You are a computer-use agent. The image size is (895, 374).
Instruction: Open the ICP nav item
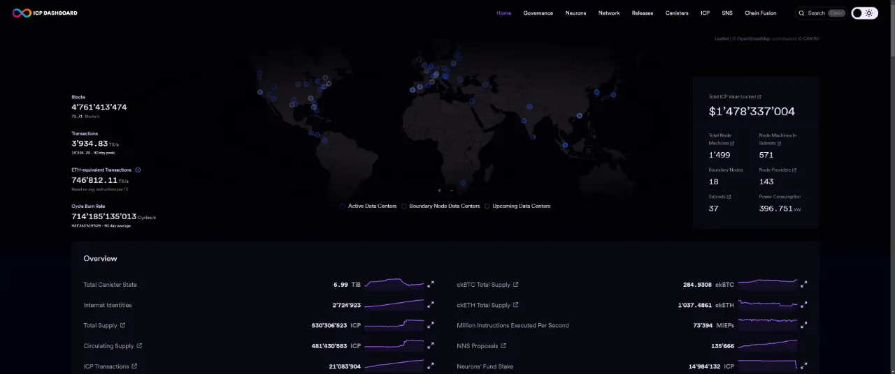[705, 13]
